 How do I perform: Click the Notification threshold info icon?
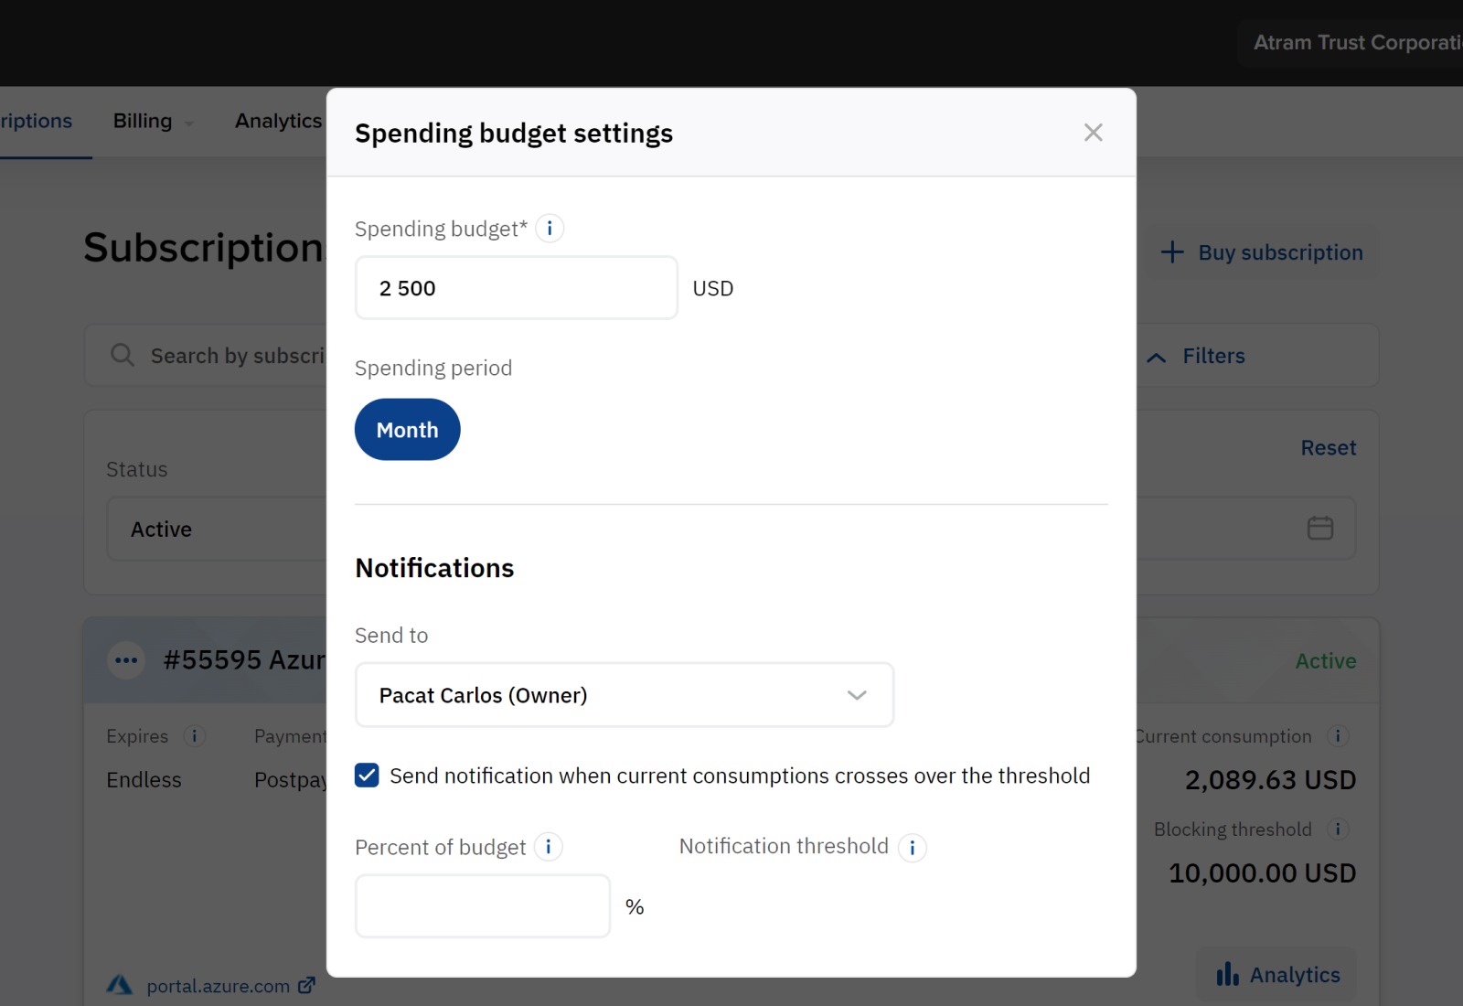click(913, 848)
